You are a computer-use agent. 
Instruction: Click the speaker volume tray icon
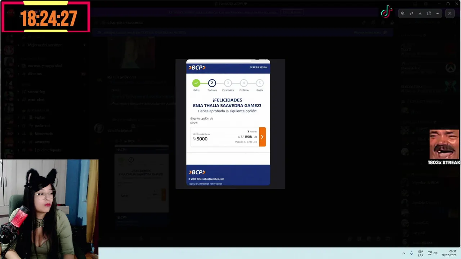click(x=435, y=253)
